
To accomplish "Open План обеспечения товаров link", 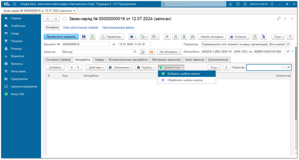I will coord(80,27).
